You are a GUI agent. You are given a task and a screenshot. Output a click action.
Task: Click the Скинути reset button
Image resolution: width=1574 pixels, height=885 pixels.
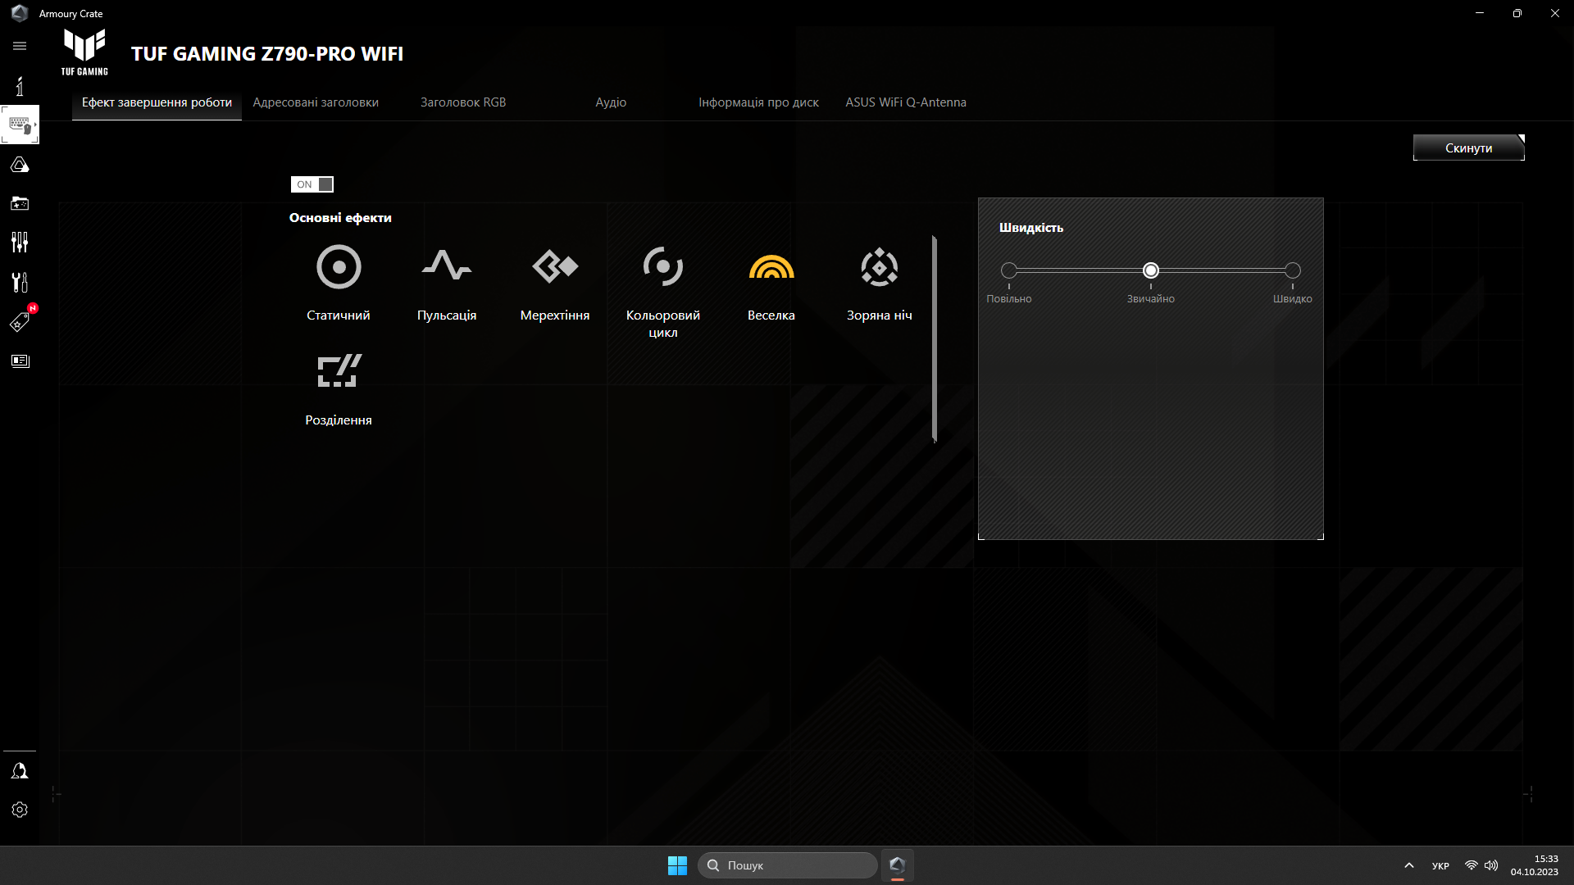point(1468,147)
